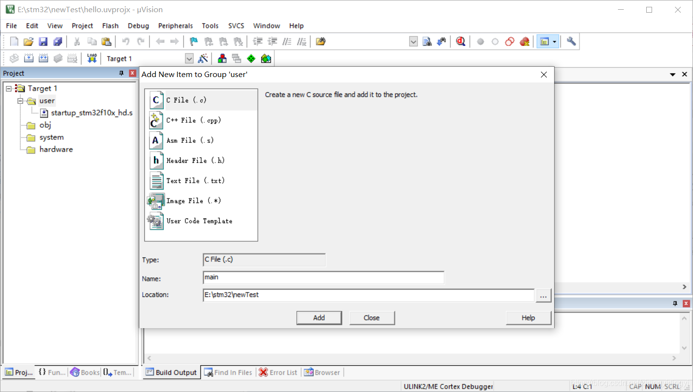Click the Add button in dialog
This screenshot has width=693, height=392.
[x=319, y=318]
